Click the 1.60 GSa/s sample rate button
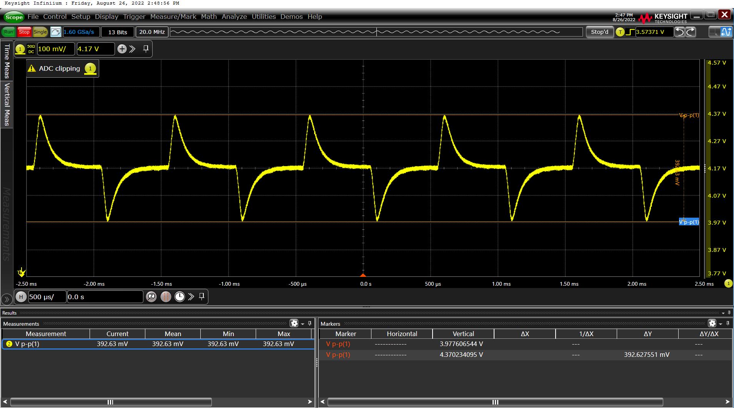The height and width of the screenshot is (408, 734). pyautogui.click(x=81, y=32)
